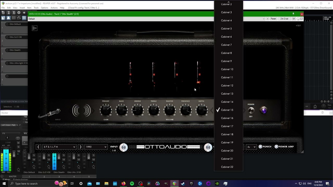Open the Actions menu
Image resolution: width=333 pixels, height=187 pixels.
54,8
